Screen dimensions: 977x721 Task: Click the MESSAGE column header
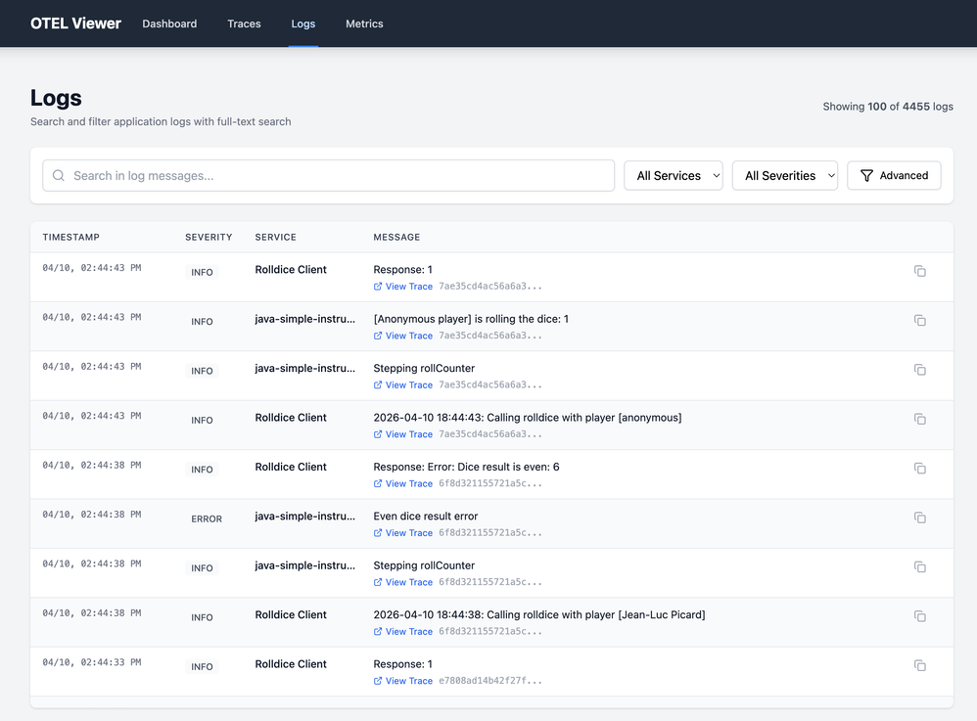pos(396,237)
